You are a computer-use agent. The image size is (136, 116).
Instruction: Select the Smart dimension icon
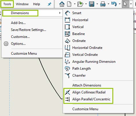coord(67,13)
